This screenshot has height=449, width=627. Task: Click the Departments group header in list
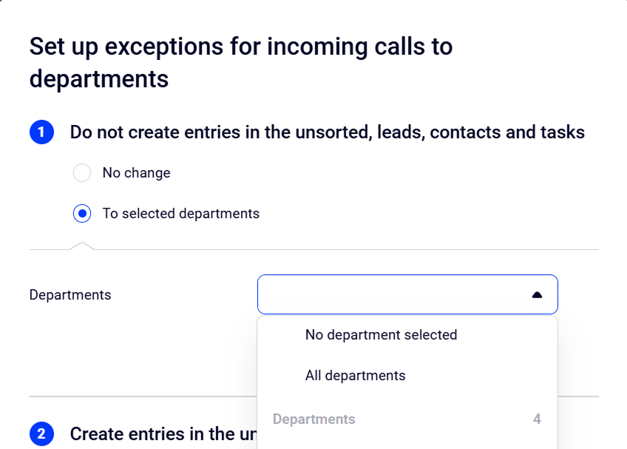pos(314,419)
